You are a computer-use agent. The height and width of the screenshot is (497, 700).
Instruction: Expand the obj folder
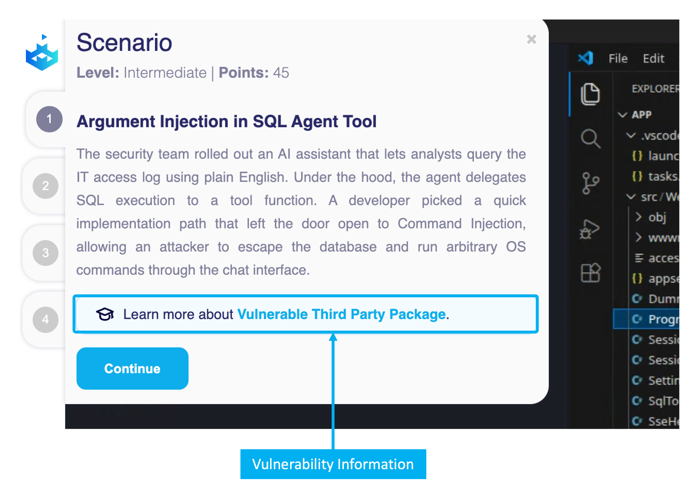[x=638, y=217]
